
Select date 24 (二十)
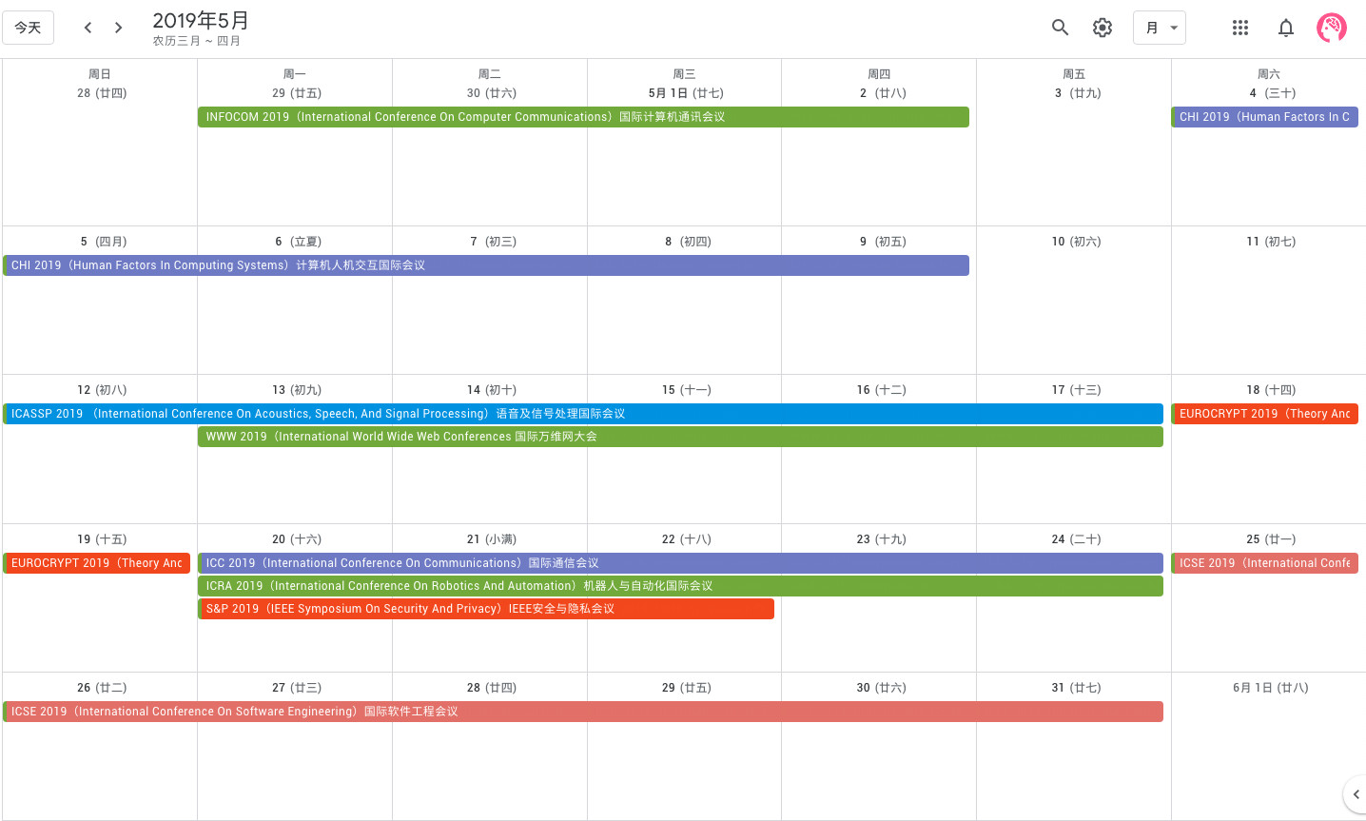[1076, 539]
